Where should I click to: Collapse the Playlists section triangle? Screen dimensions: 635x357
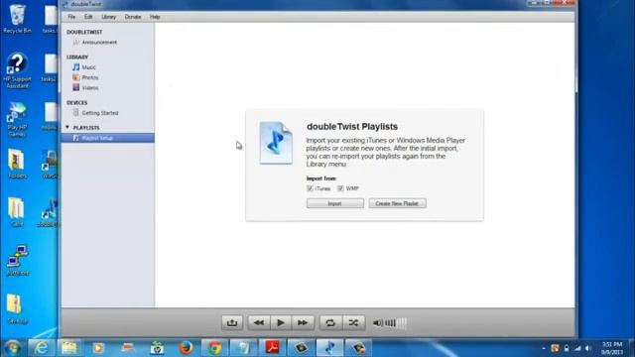(67, 128)
